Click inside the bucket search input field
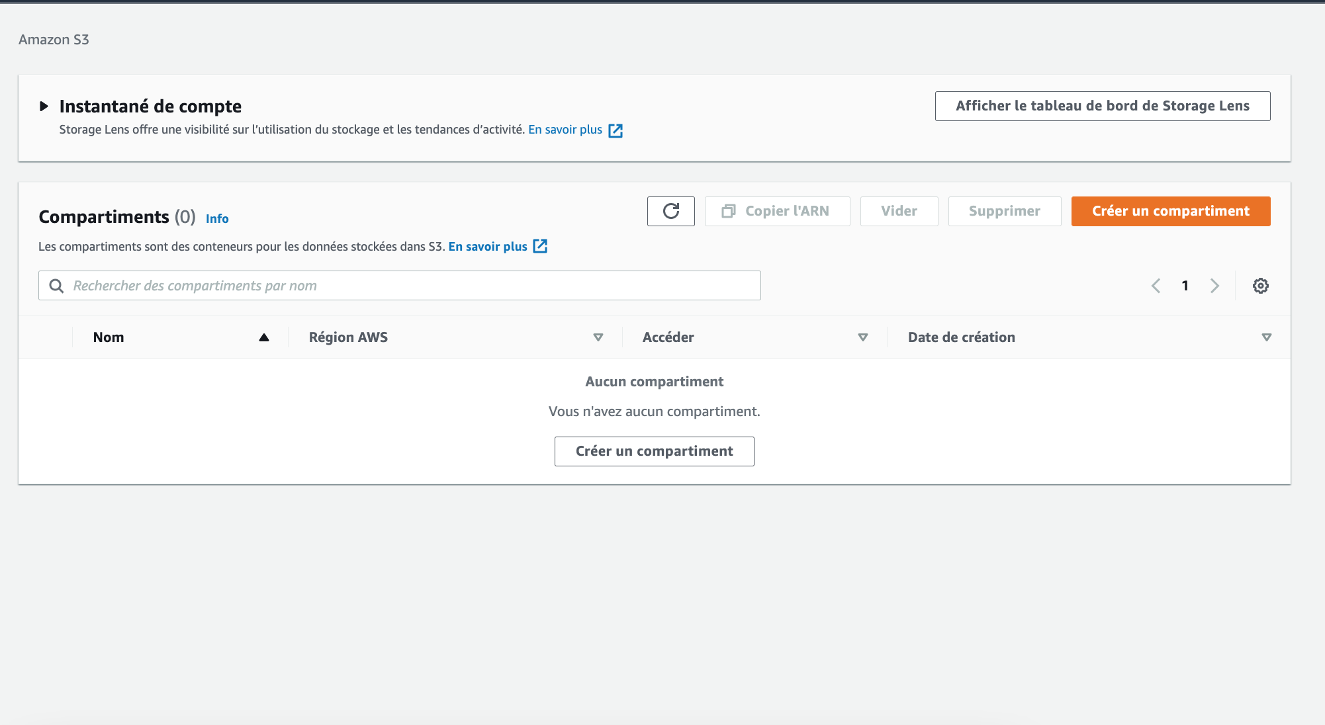 (x=397, y=285)
